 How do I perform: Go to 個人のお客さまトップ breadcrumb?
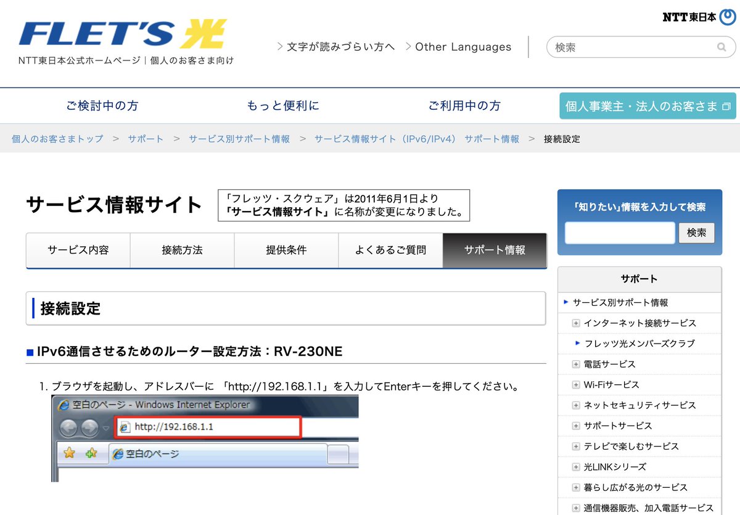coord(57,139)
